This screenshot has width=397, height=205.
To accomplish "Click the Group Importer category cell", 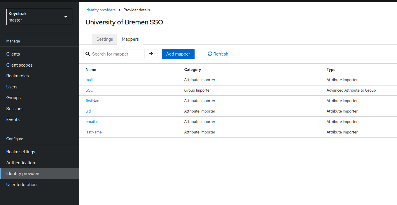I will point(197,90).
